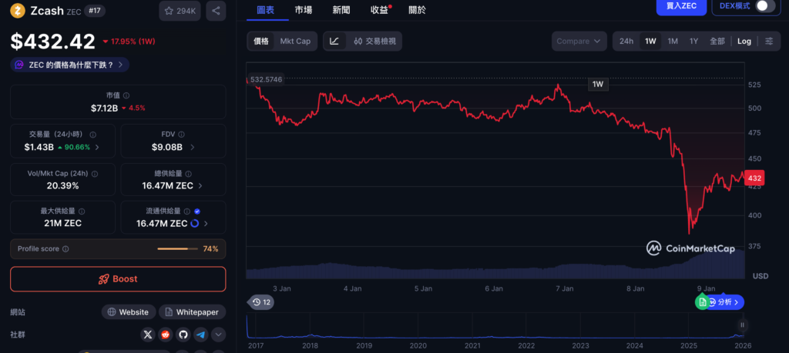789x353 pixels.
Task: Open the Reddit community icon
Action: coord(166,335)
